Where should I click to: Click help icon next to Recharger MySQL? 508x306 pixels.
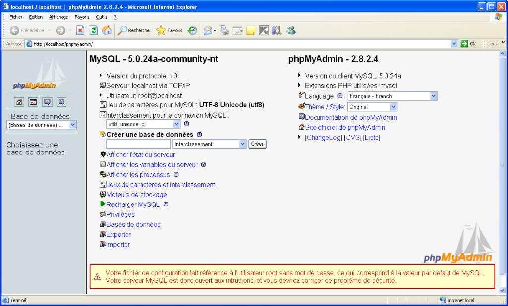166,204
